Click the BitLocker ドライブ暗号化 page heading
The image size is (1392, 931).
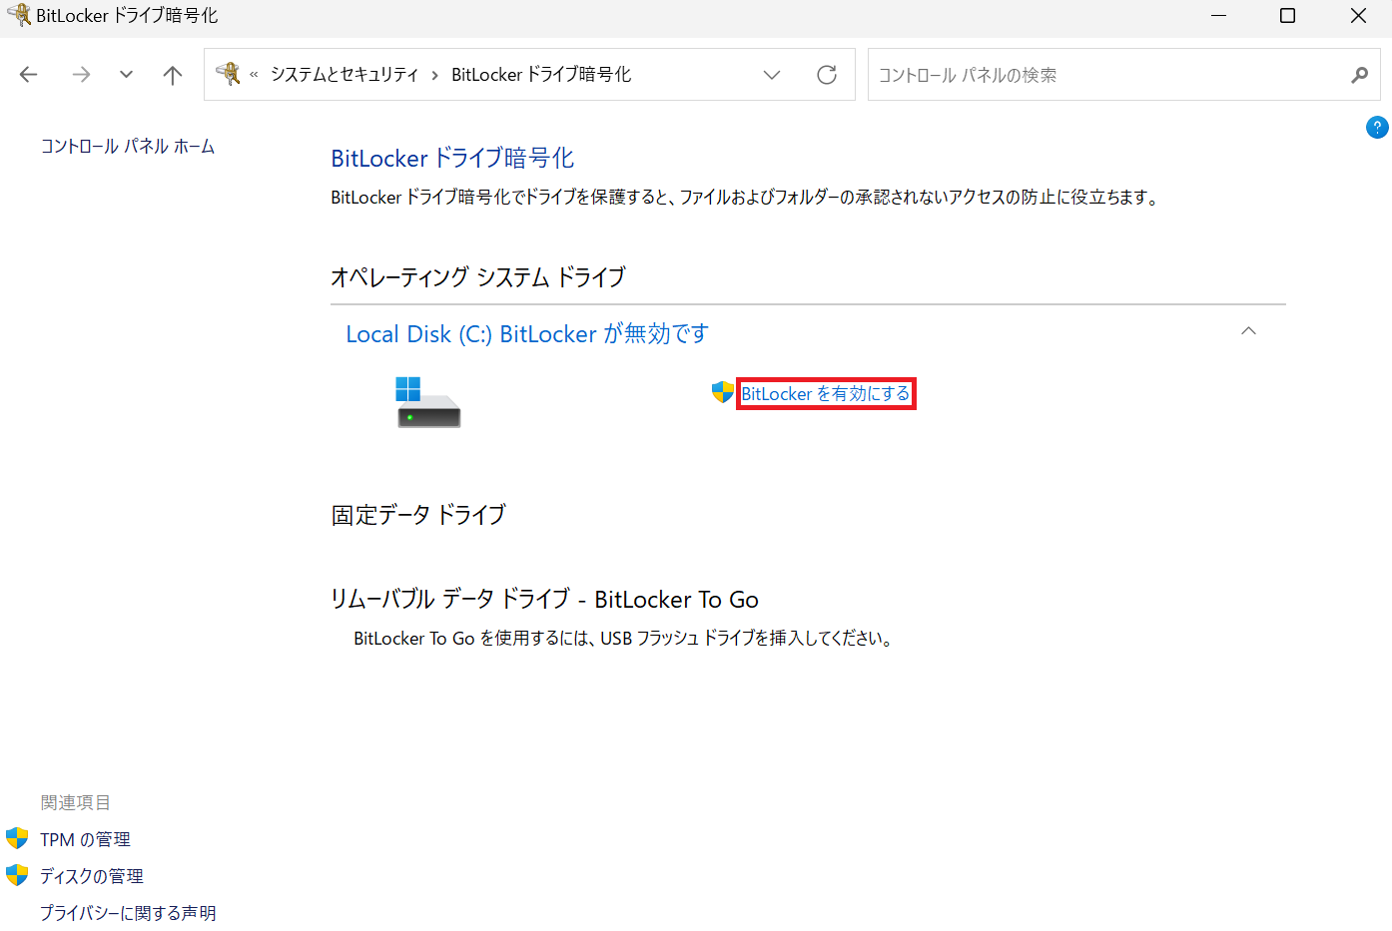(452, 158)
